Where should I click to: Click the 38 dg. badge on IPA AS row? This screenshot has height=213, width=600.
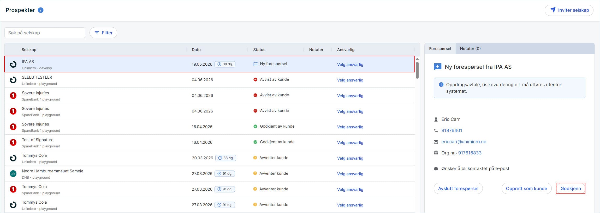pos(225,64)
